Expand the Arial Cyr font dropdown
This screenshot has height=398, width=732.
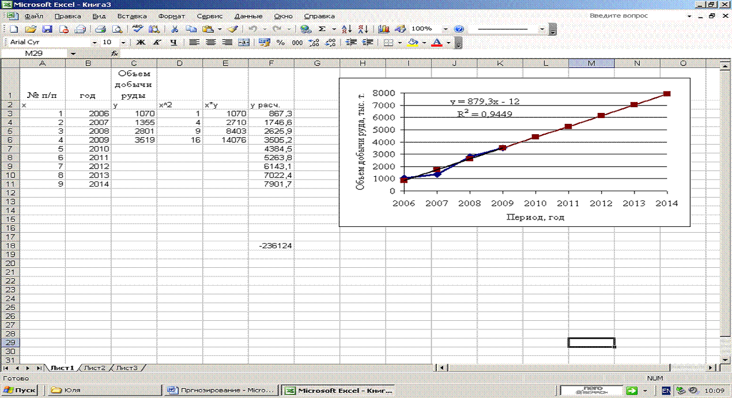(95, 43)
